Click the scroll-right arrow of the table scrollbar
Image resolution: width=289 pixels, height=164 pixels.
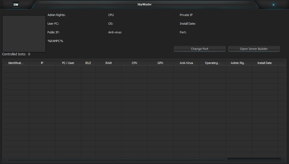pyautogui.click(x=283, y=160)
